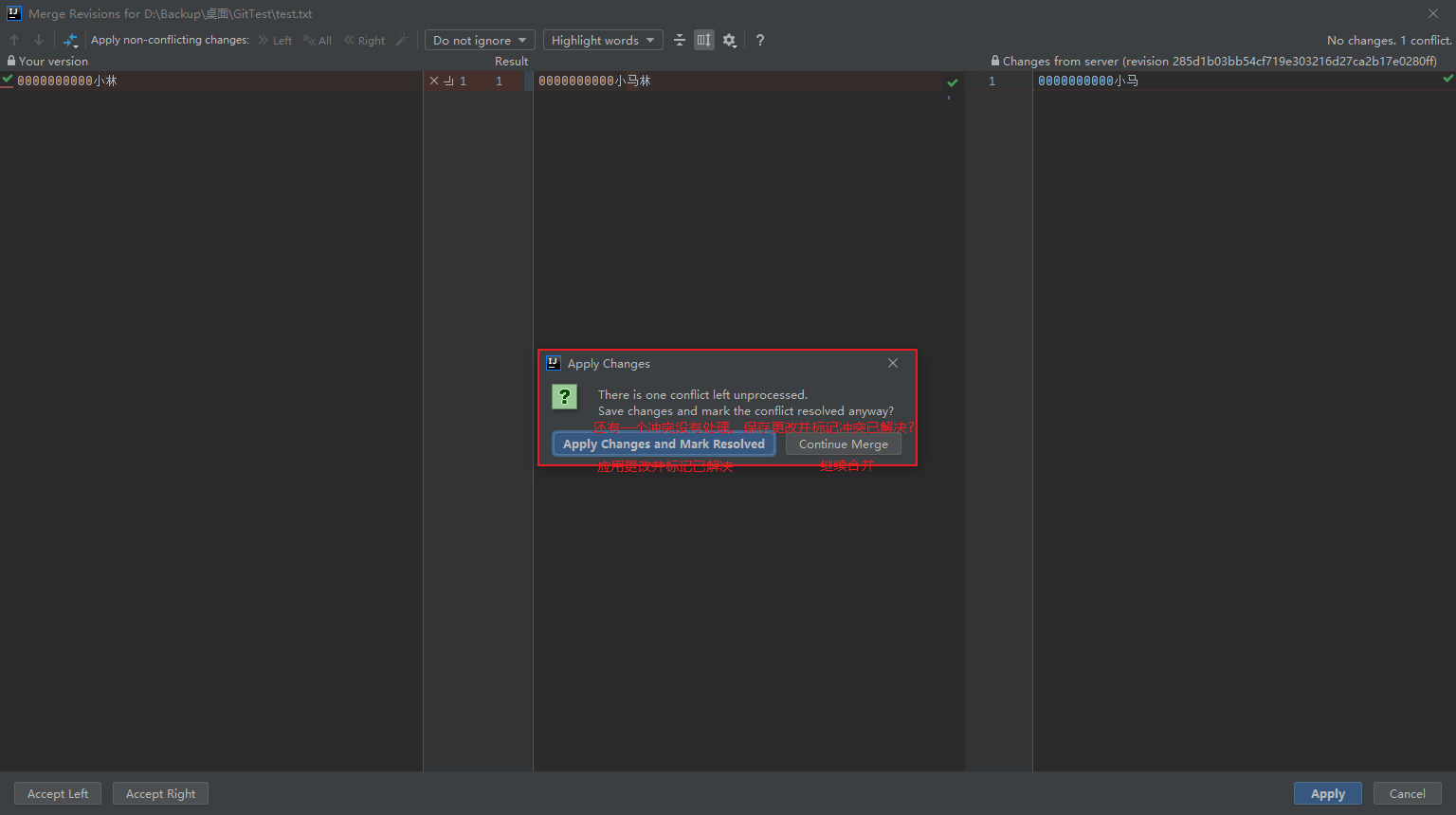1456x815 pixels.
Task: Click the resolve icon next to X in gutter
Action: pos(449,81)
